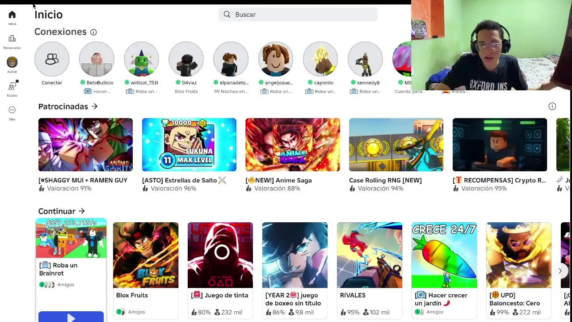
Task: Open the Blox Fruits game thumbnail
Action: click(146, 255)
